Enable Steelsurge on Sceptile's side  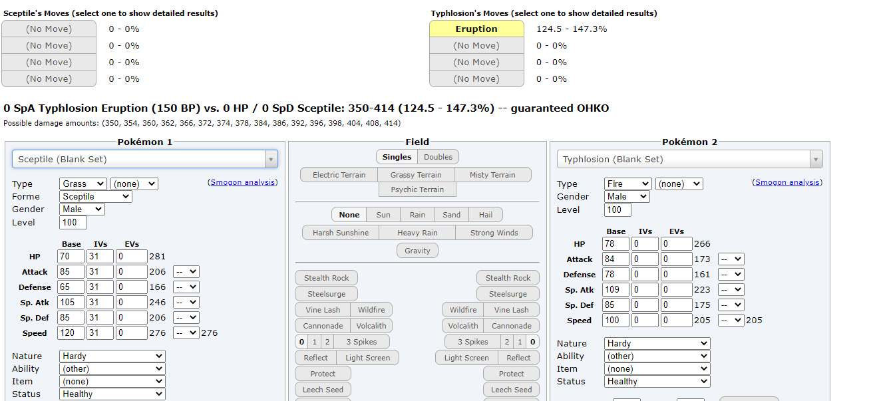coord(327,294)
